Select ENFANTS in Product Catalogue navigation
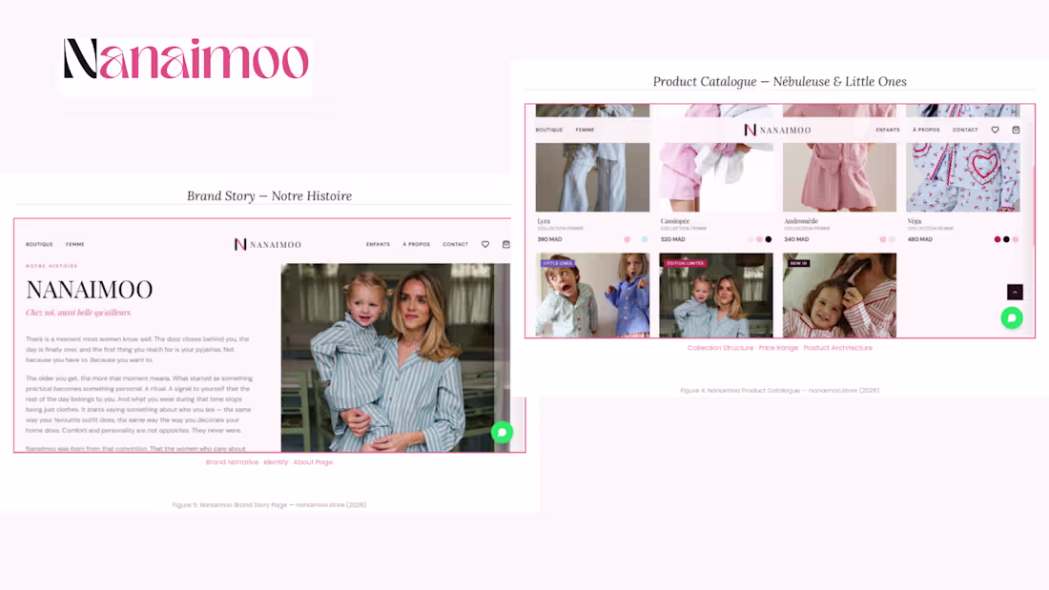The height and width of the screenshot is (590, 1049). click(888, 130)
